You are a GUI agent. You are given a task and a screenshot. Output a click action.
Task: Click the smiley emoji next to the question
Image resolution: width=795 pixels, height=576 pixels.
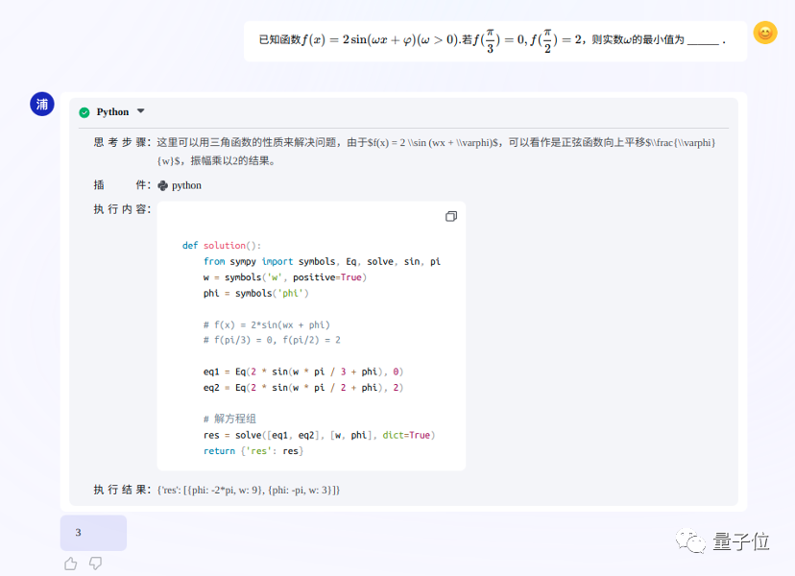point(764,33)
